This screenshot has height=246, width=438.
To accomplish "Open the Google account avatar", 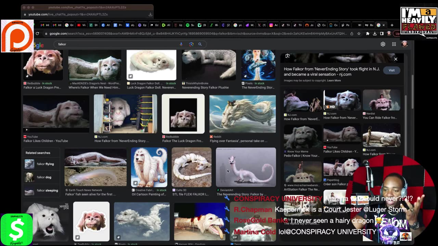I will [x=404, y=44].
